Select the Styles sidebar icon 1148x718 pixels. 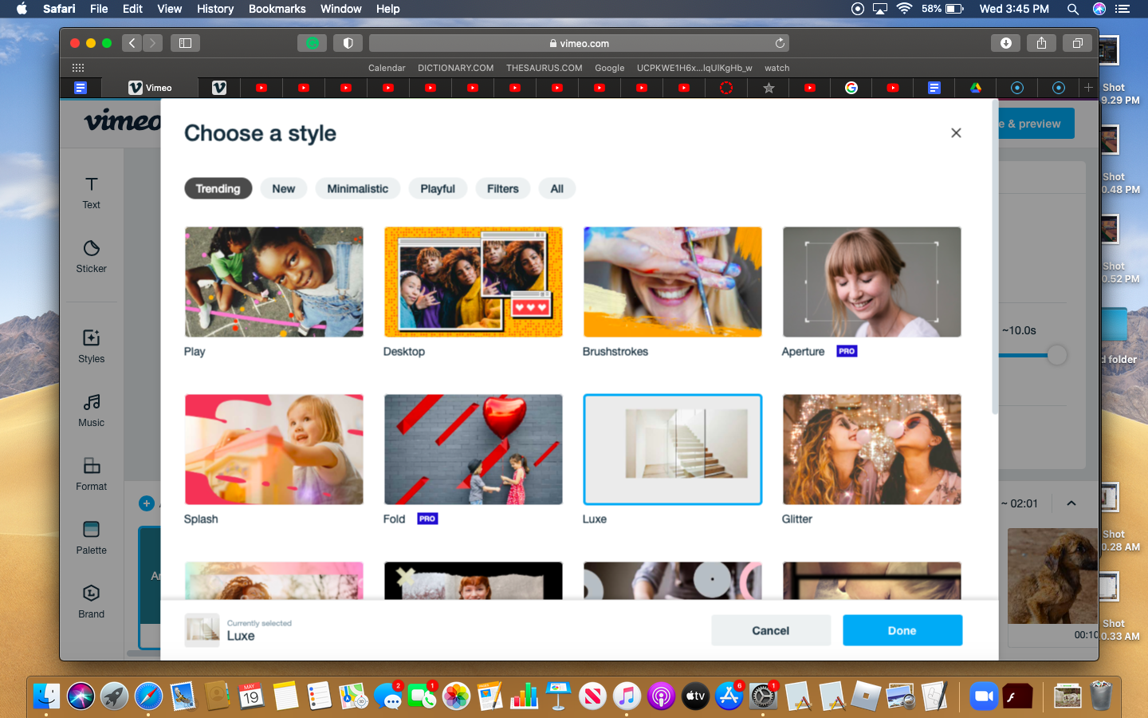91,346
